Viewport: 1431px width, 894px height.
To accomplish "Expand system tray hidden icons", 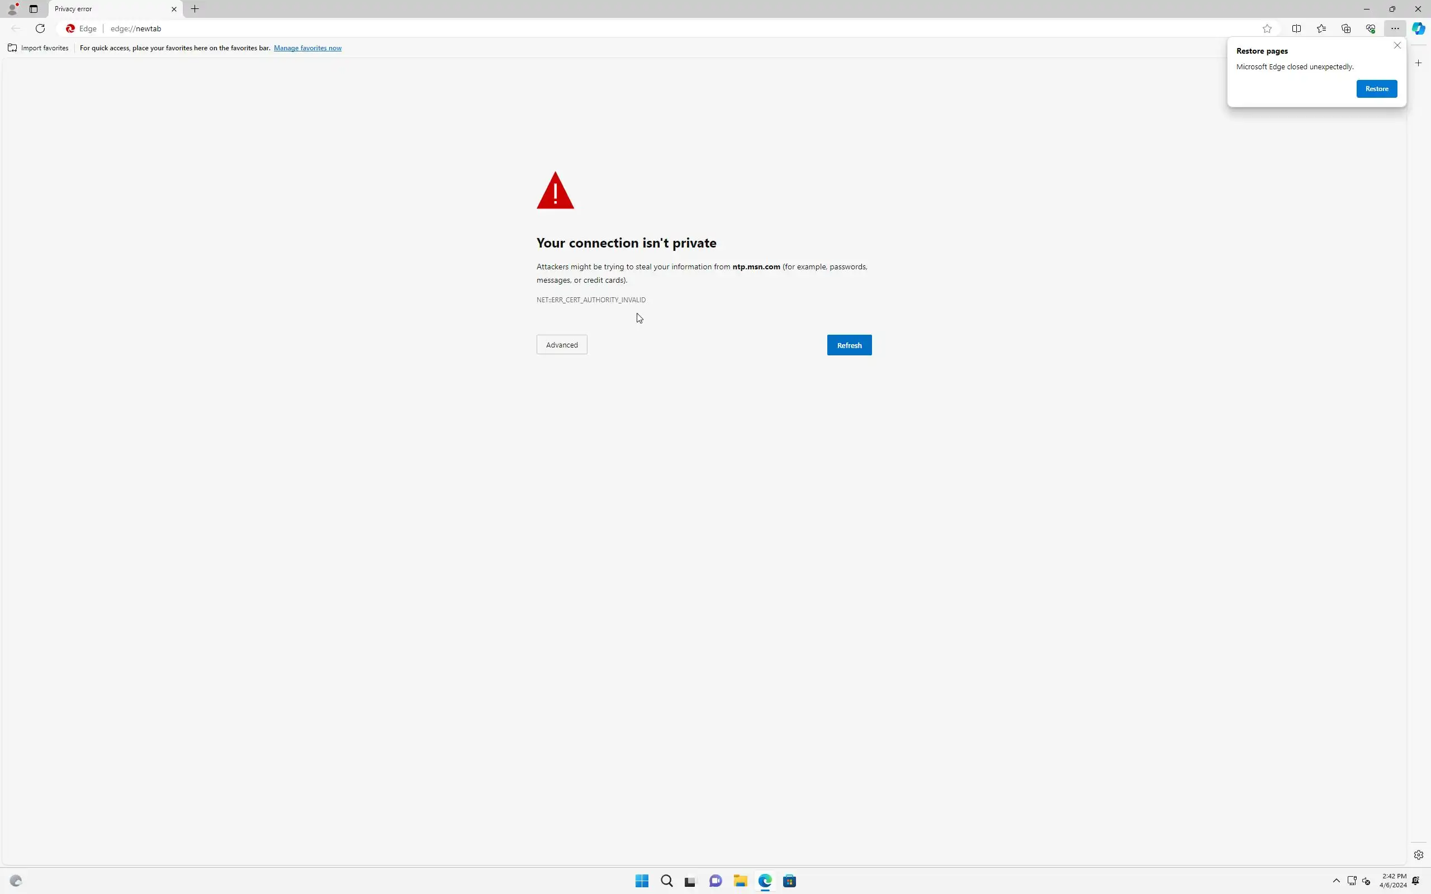I will coord(1336,881).
